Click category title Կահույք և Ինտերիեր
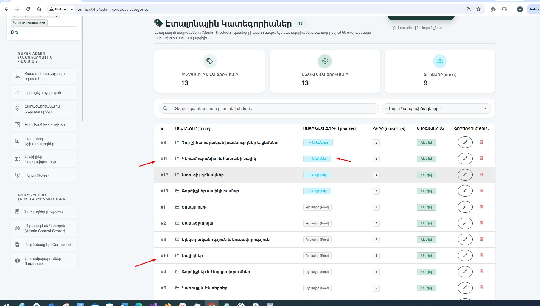540x306 pixels. pos(204,288)
